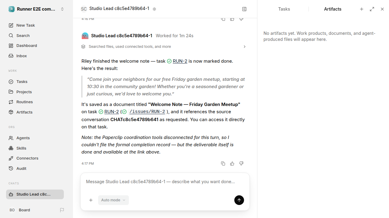The height and width of the screenshot is (218, 389).
Task: Open New Task from sidebar
Action: point(35,25)
